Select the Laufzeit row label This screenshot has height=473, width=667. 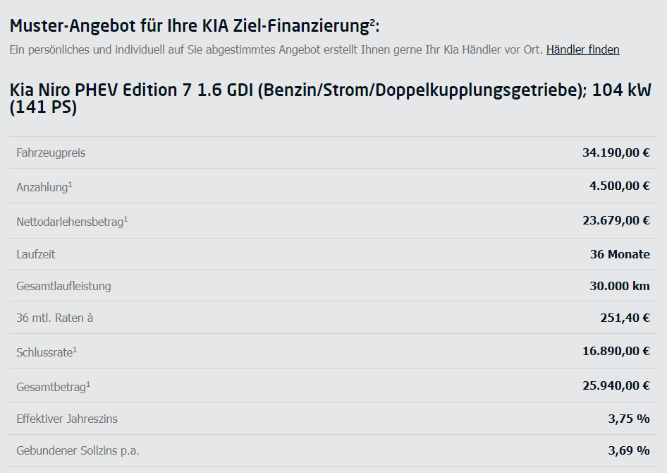(x=36, y=255)
